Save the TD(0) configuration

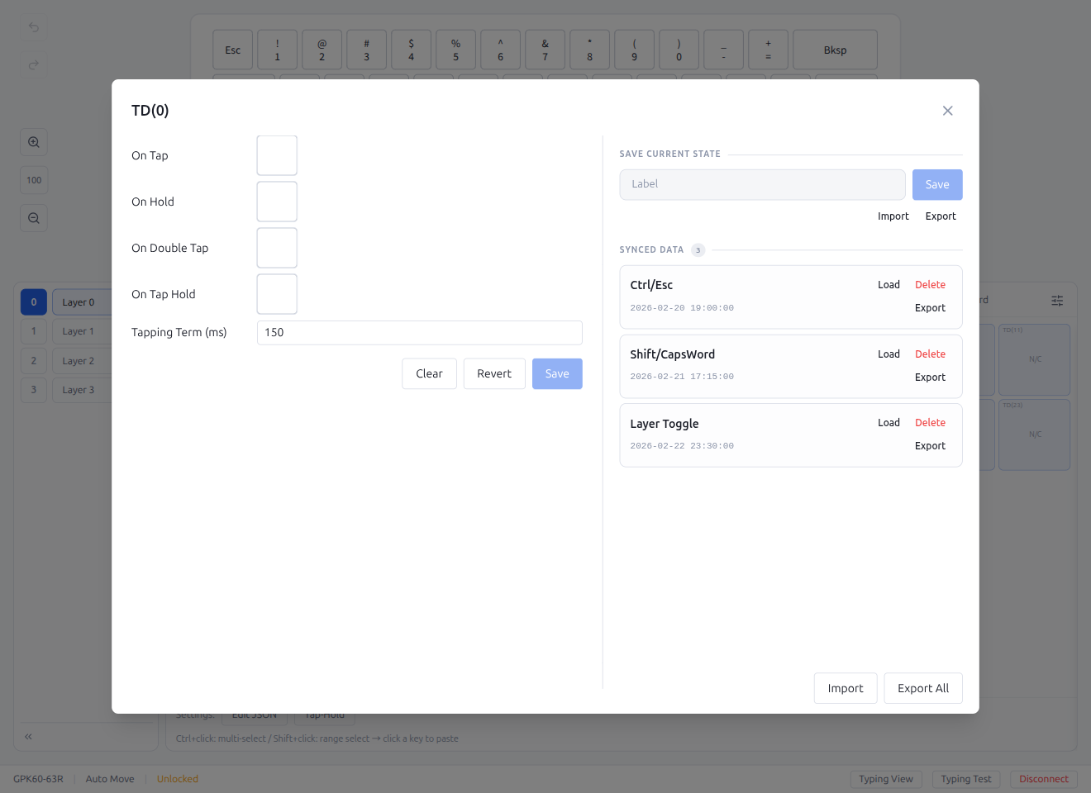(x=557, y=373)
